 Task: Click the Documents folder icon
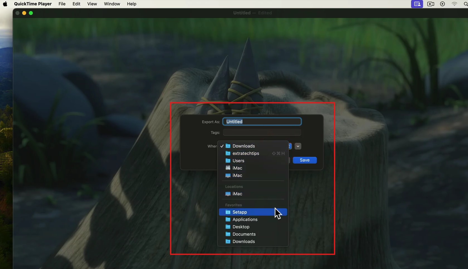pyautogui.click(x=228, y=234)
